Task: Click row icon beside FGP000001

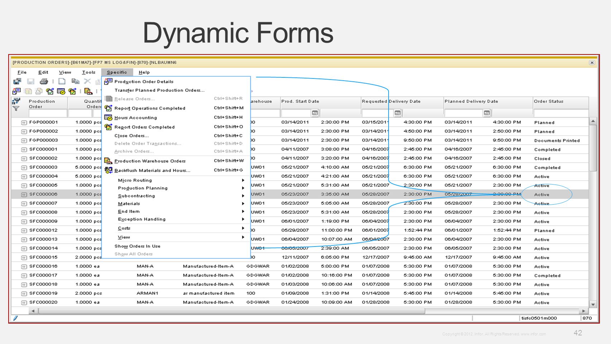Action: pos(24,123)
